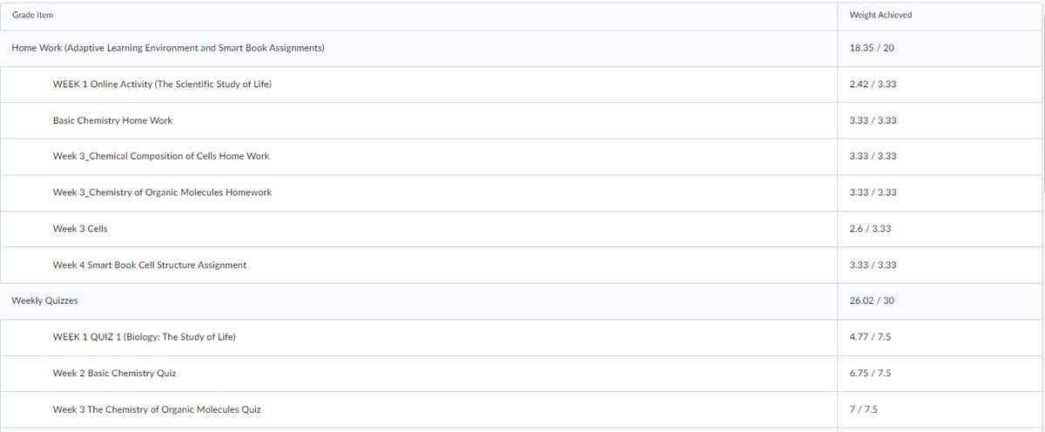Click Chemical Composition of Cells weight value

coord(873,156)
